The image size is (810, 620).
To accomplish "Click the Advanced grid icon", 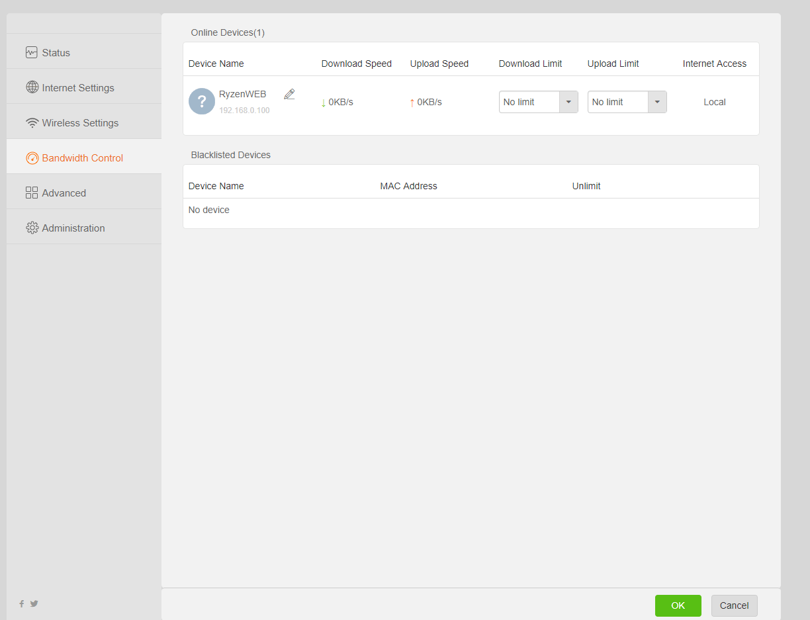I will click(32, 193).
